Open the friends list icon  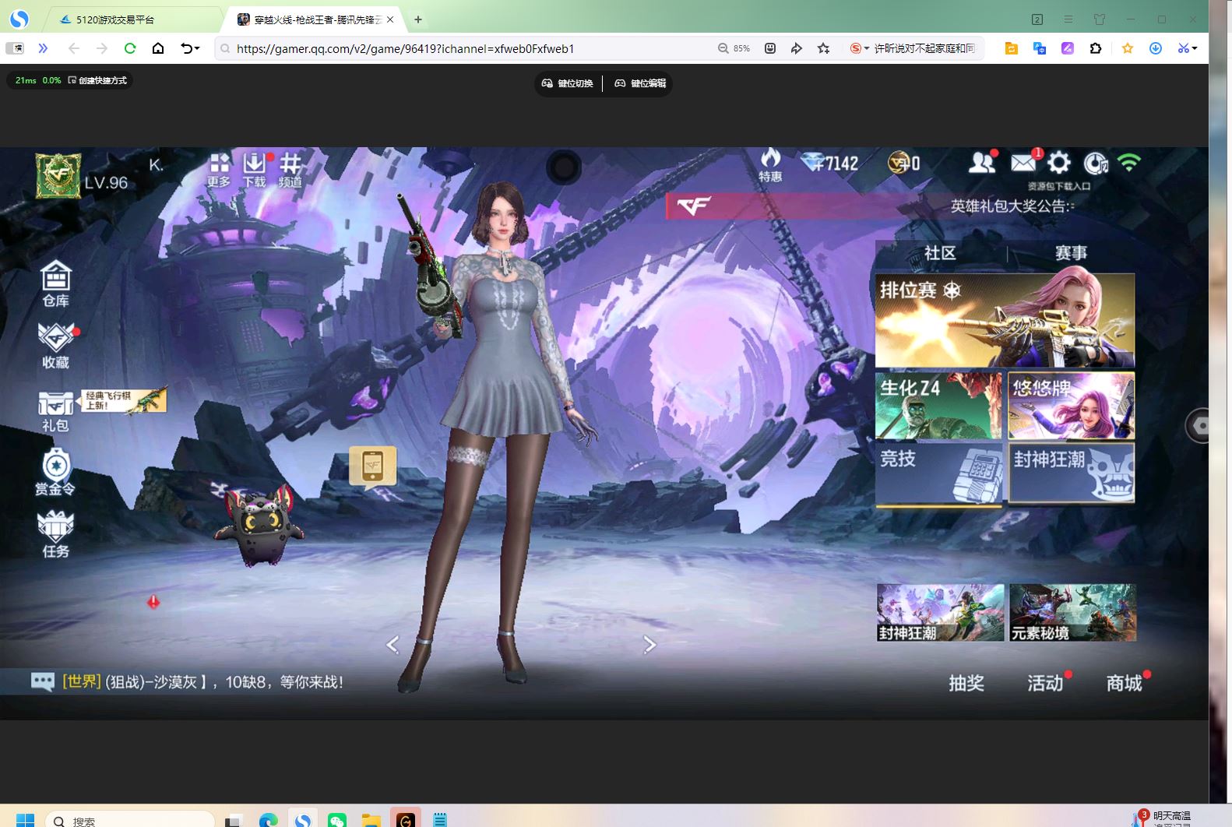pyautogui.click(x=982, y=163)
